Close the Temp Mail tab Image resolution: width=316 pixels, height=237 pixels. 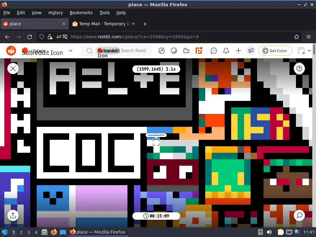(x=133, y=24)
